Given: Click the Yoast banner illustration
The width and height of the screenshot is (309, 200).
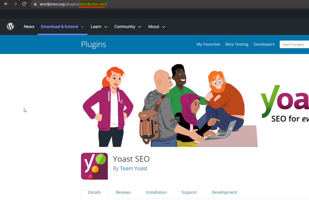Looking at the screenshot, I should 195,105.
